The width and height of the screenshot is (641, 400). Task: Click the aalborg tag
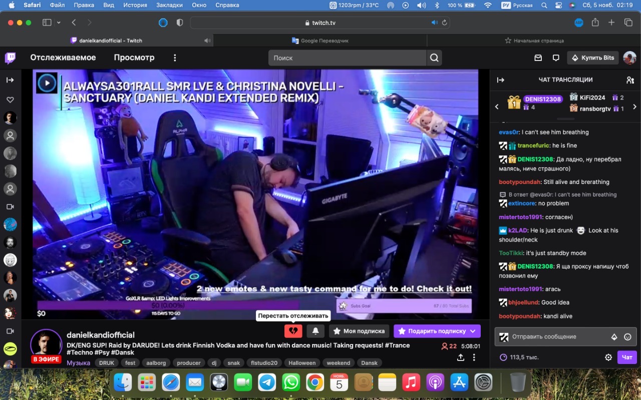point(156,363)
